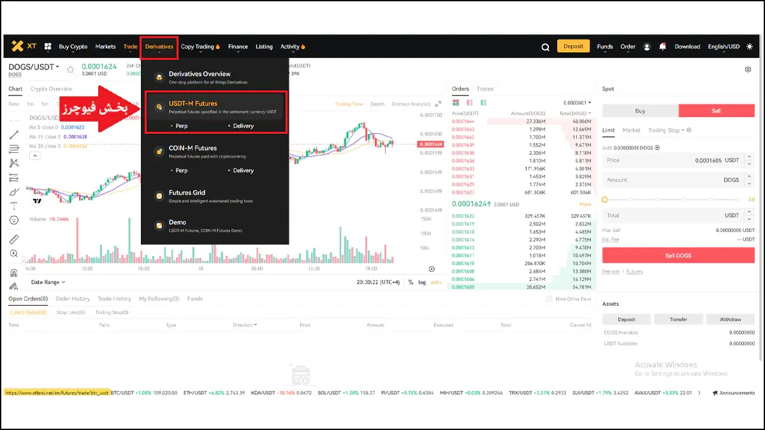Open English/USD language selector
The height and width of the screenshot is (430, 765).
(x=724, y=47)
